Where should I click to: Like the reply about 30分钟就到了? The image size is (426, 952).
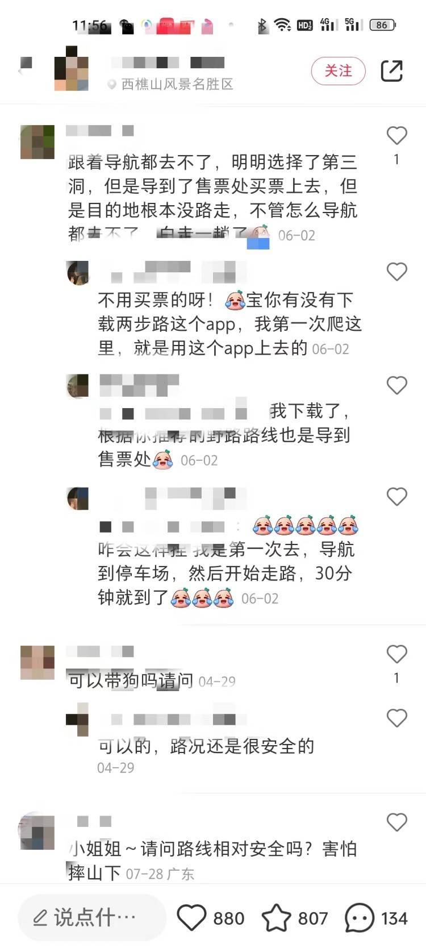click(396, 497)
